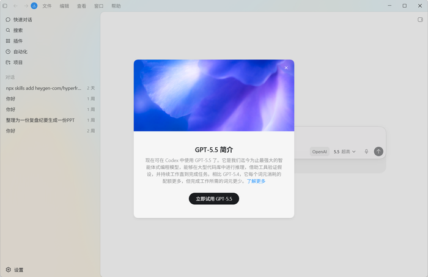Open the 帮助 menu
The width and height of the screenshot is (428, 277).
click(116, 6)
